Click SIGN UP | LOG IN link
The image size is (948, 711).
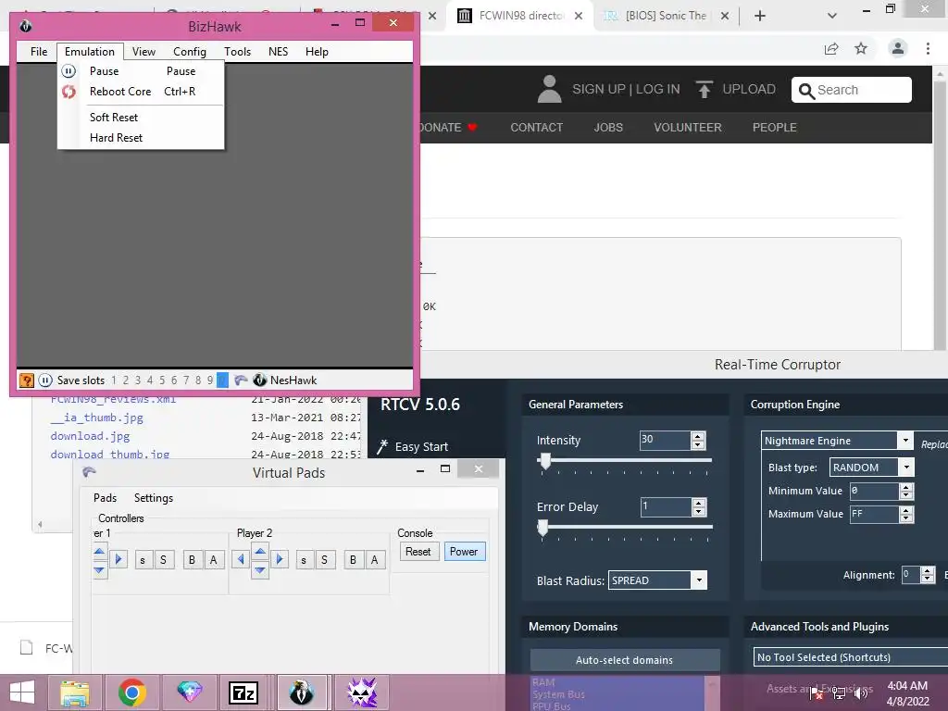click(626, 89)
